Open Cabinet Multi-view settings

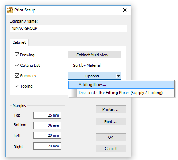pyautogui.click(x=95, y=55)
